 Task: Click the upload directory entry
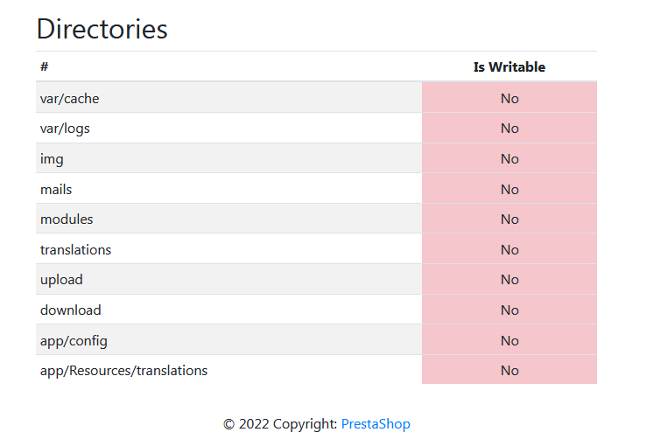(x=61, y=280)
